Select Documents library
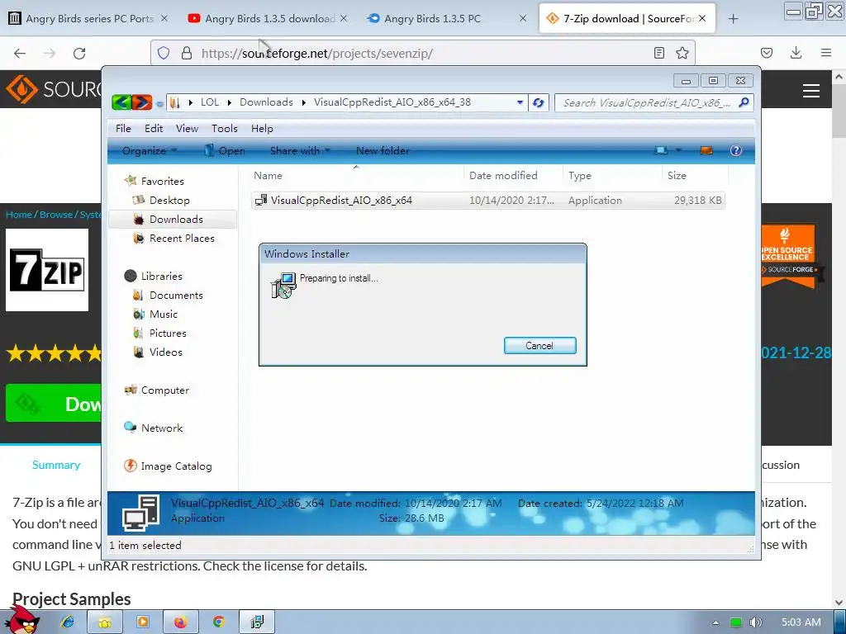 point(176,295)
